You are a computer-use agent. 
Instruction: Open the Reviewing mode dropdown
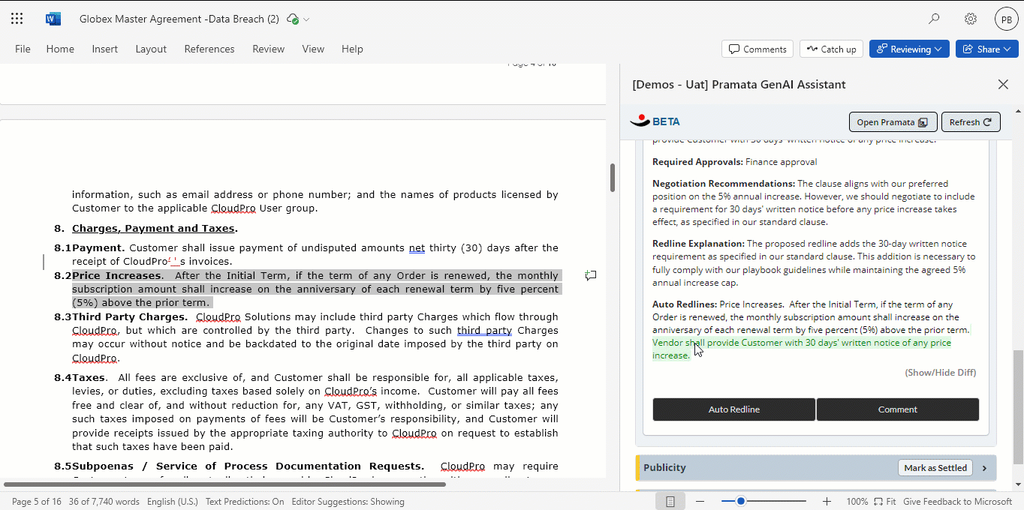click(909, 49)
